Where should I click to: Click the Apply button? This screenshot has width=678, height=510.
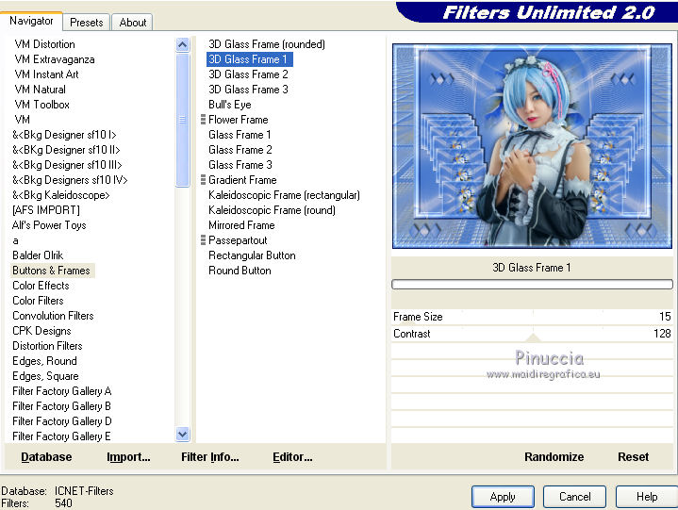[503, 497]
